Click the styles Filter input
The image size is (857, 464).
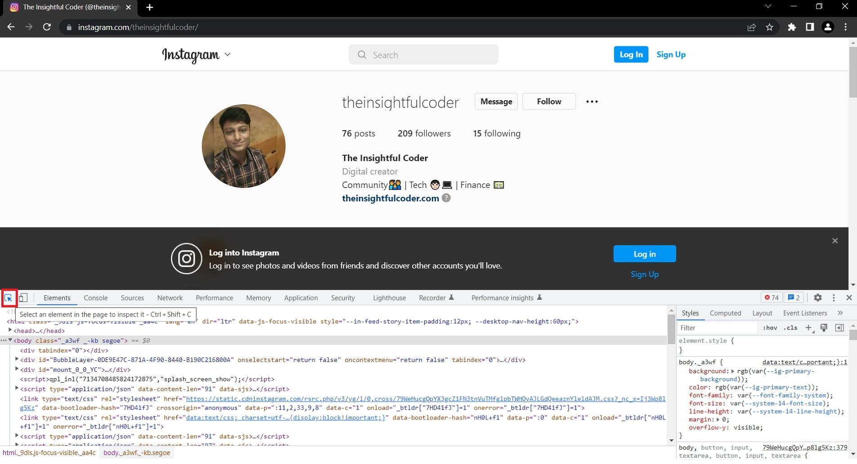[717, 328]
